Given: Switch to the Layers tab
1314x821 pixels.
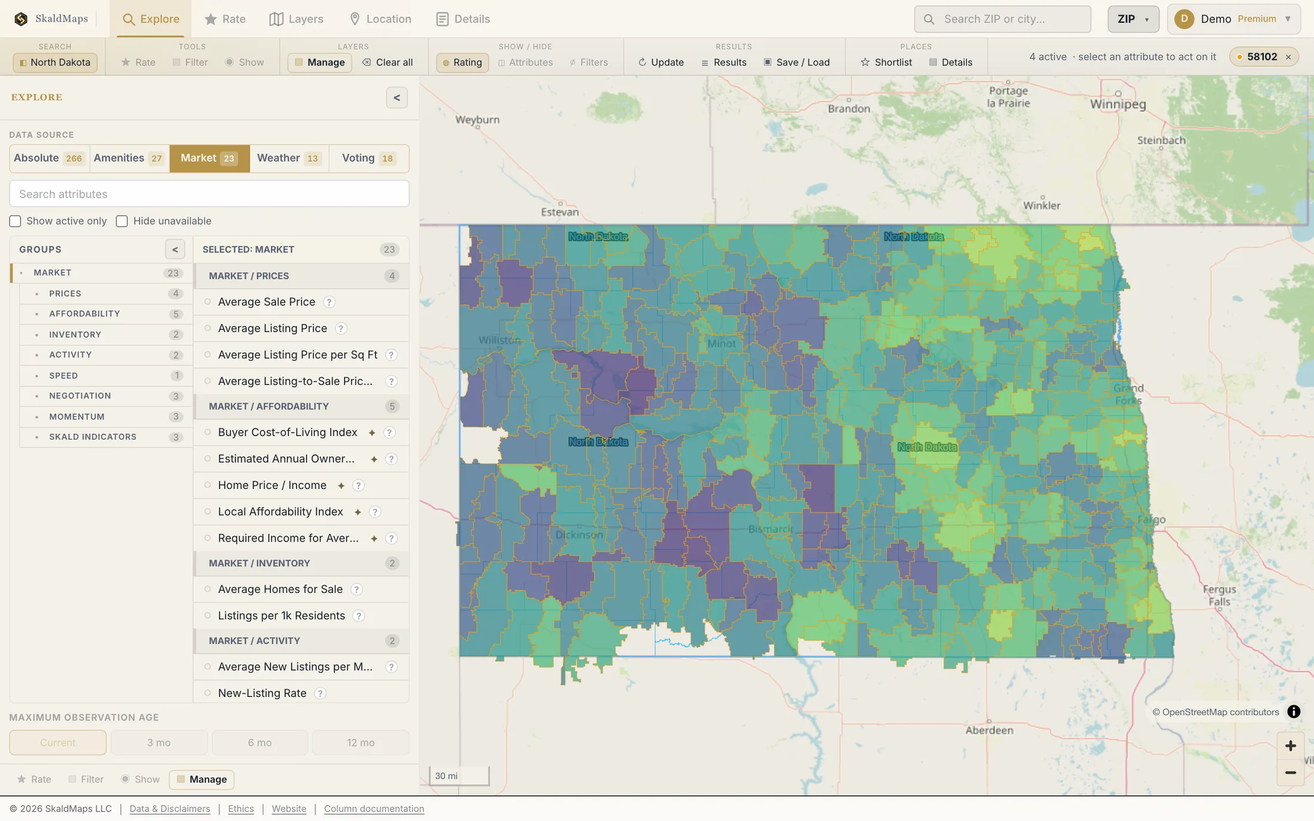Looking at the screenshot, I should click(x=296, y=19).
